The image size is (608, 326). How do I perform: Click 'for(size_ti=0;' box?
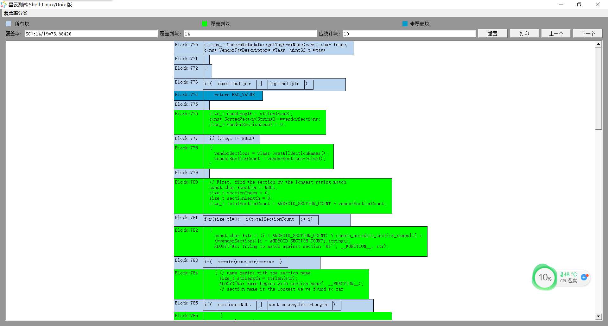(x=224, y=220)
